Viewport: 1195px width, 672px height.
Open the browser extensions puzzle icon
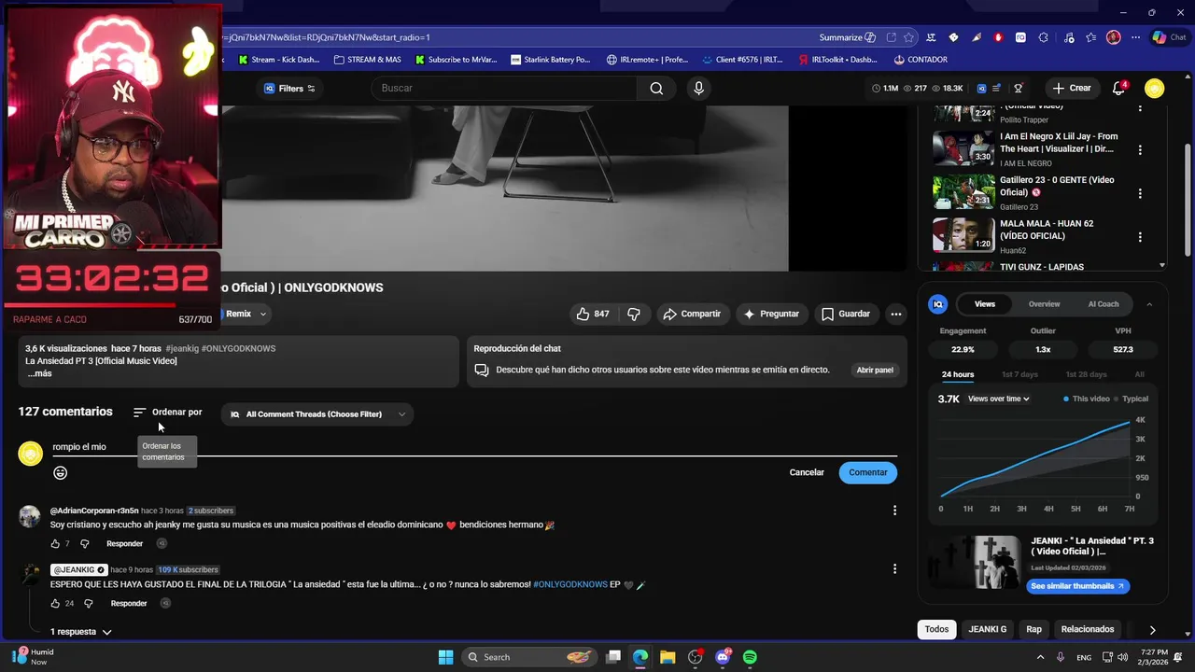[1044, 37]
